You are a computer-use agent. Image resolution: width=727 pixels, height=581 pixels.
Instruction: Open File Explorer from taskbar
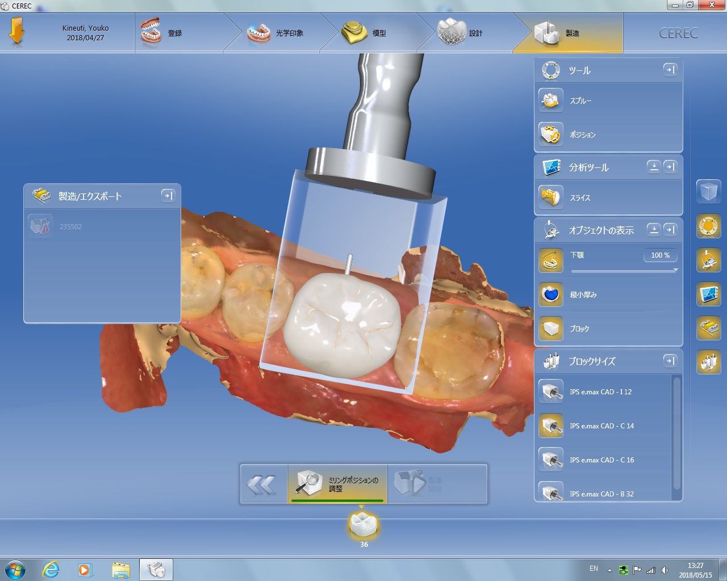pos(120,569)
